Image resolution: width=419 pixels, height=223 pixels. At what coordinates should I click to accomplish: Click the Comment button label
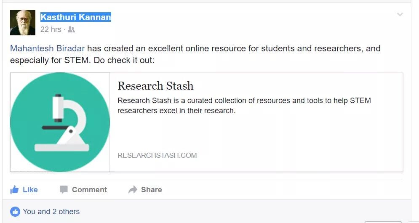(89, 190)
